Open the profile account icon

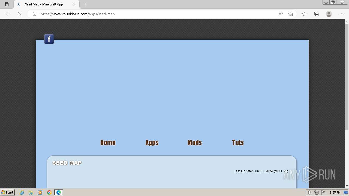pyautogui.click(x=329, y=14)
